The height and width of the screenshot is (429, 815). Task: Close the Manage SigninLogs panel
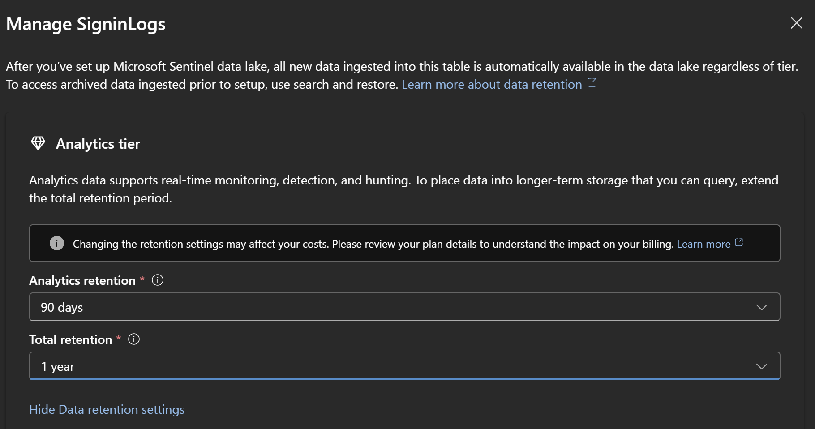796,23
